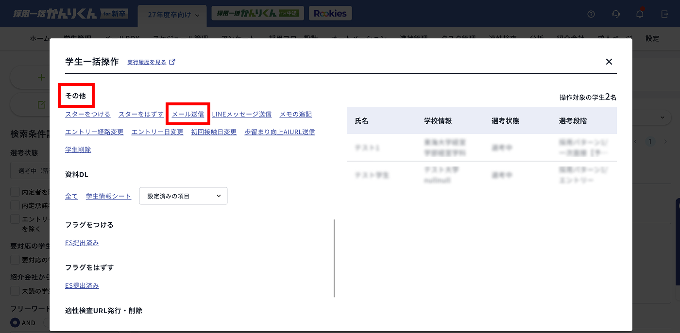Click the 採用一括かんりくん for 新卒 logo

pyautogui.click(x=70, y=14)
